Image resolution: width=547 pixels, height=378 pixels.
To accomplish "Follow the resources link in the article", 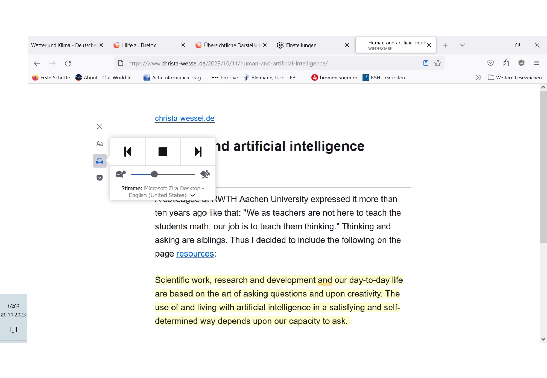I will coord(195,254).
